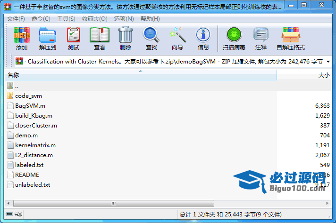Select the closerCluster.m file
The height and width of the screenshot is (223, 336).
coord(36,126)
